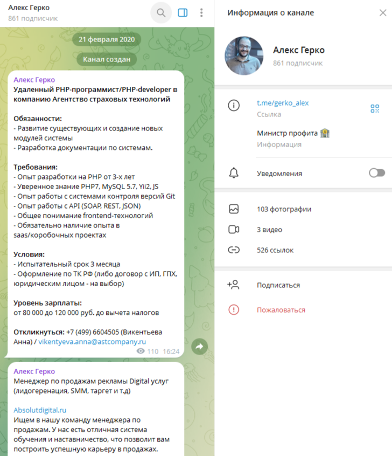Click the Ссылка caption under the link
Image resolution: width=392 pixels, height=456 pixels.
click(x=269, y=114)
